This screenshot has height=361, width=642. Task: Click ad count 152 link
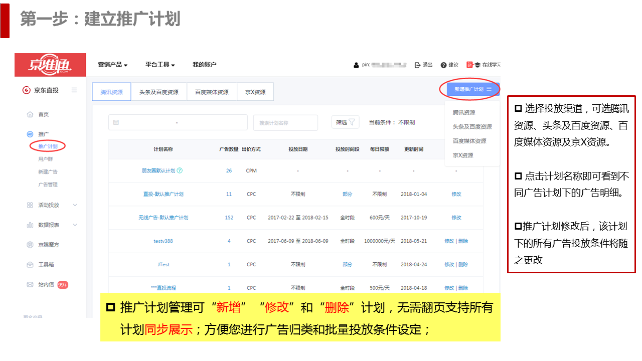(x=229, y=218)
